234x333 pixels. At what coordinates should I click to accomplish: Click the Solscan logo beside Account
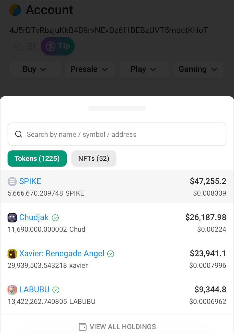tap(15, 10)
